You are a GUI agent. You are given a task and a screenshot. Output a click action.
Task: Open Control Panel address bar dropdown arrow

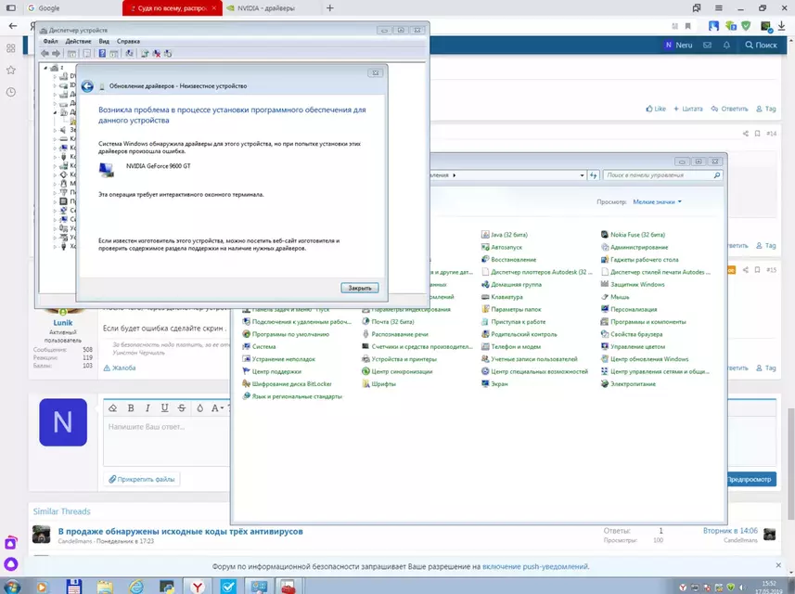(582, 175)
